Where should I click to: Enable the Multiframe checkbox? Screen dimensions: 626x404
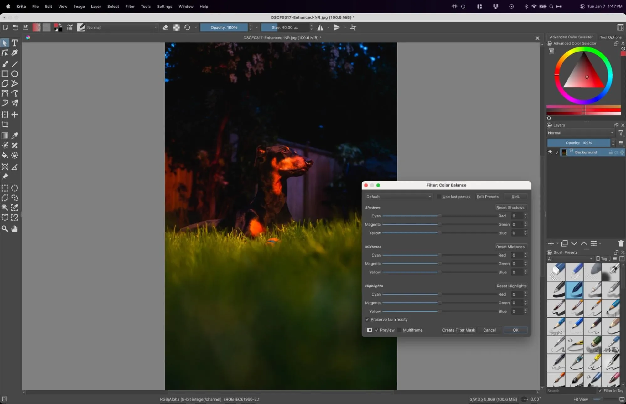[x=400, y=330]
